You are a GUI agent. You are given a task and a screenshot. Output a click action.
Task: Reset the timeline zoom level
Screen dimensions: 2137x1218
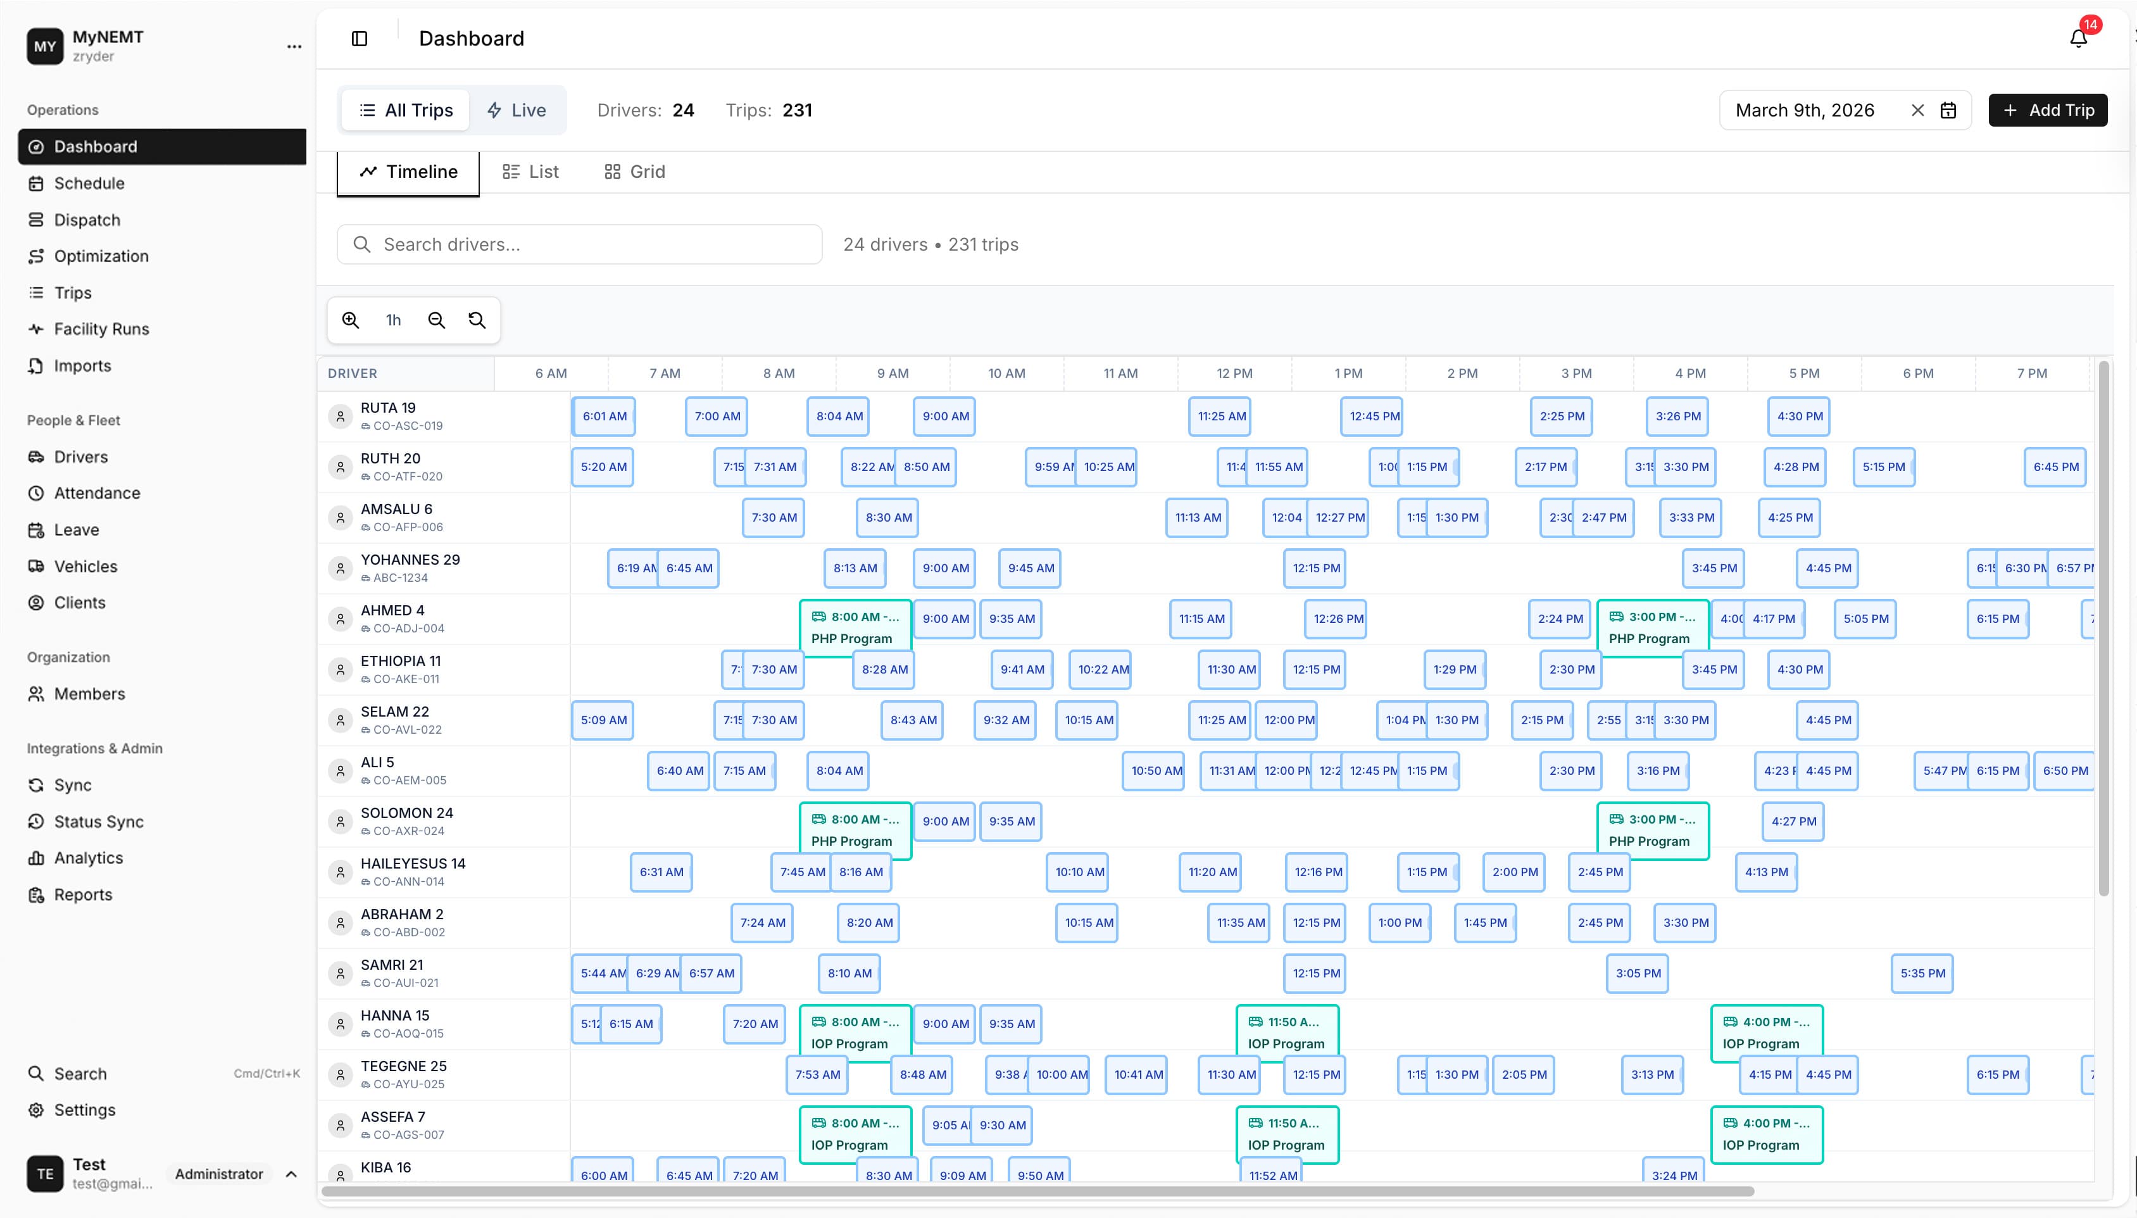tap(477, 320)
